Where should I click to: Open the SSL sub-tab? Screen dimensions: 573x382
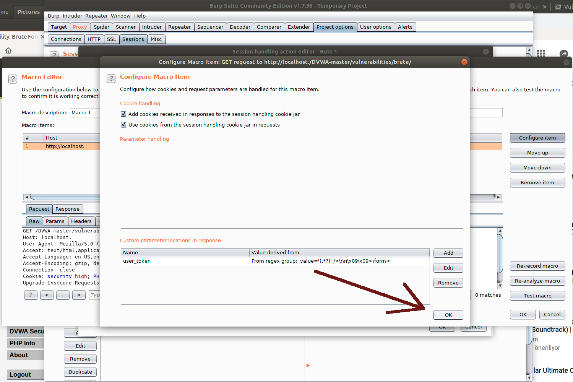tap(111, 39)
